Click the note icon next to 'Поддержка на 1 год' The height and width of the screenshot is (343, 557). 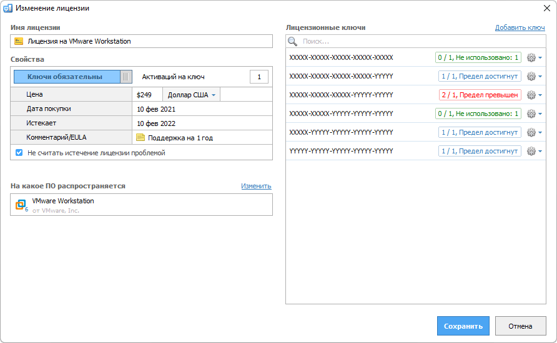[x=140, y=138]
